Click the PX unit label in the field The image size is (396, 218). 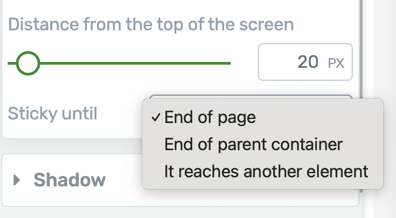tap(336, 63)
